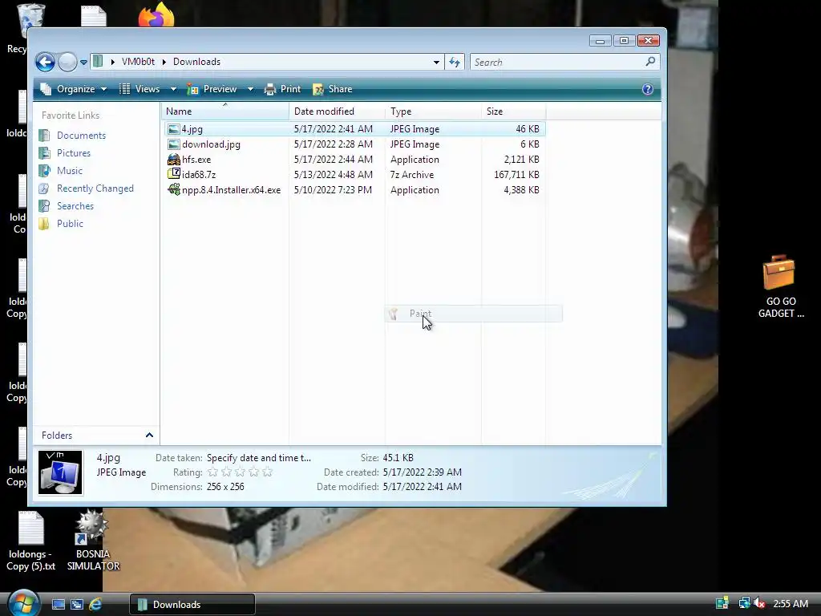Open Explorer help question mark
The height and width of the screenshot is (616, 821).
pyautogui.click(x=648, y=89)
